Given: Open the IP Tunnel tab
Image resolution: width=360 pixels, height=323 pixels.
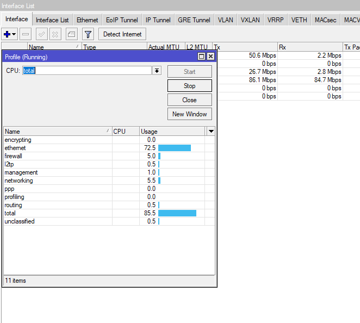Looking at the screenshot, I should [x=158, y=20].
